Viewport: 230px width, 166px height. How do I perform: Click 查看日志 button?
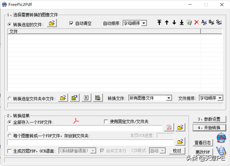(203, 142)
